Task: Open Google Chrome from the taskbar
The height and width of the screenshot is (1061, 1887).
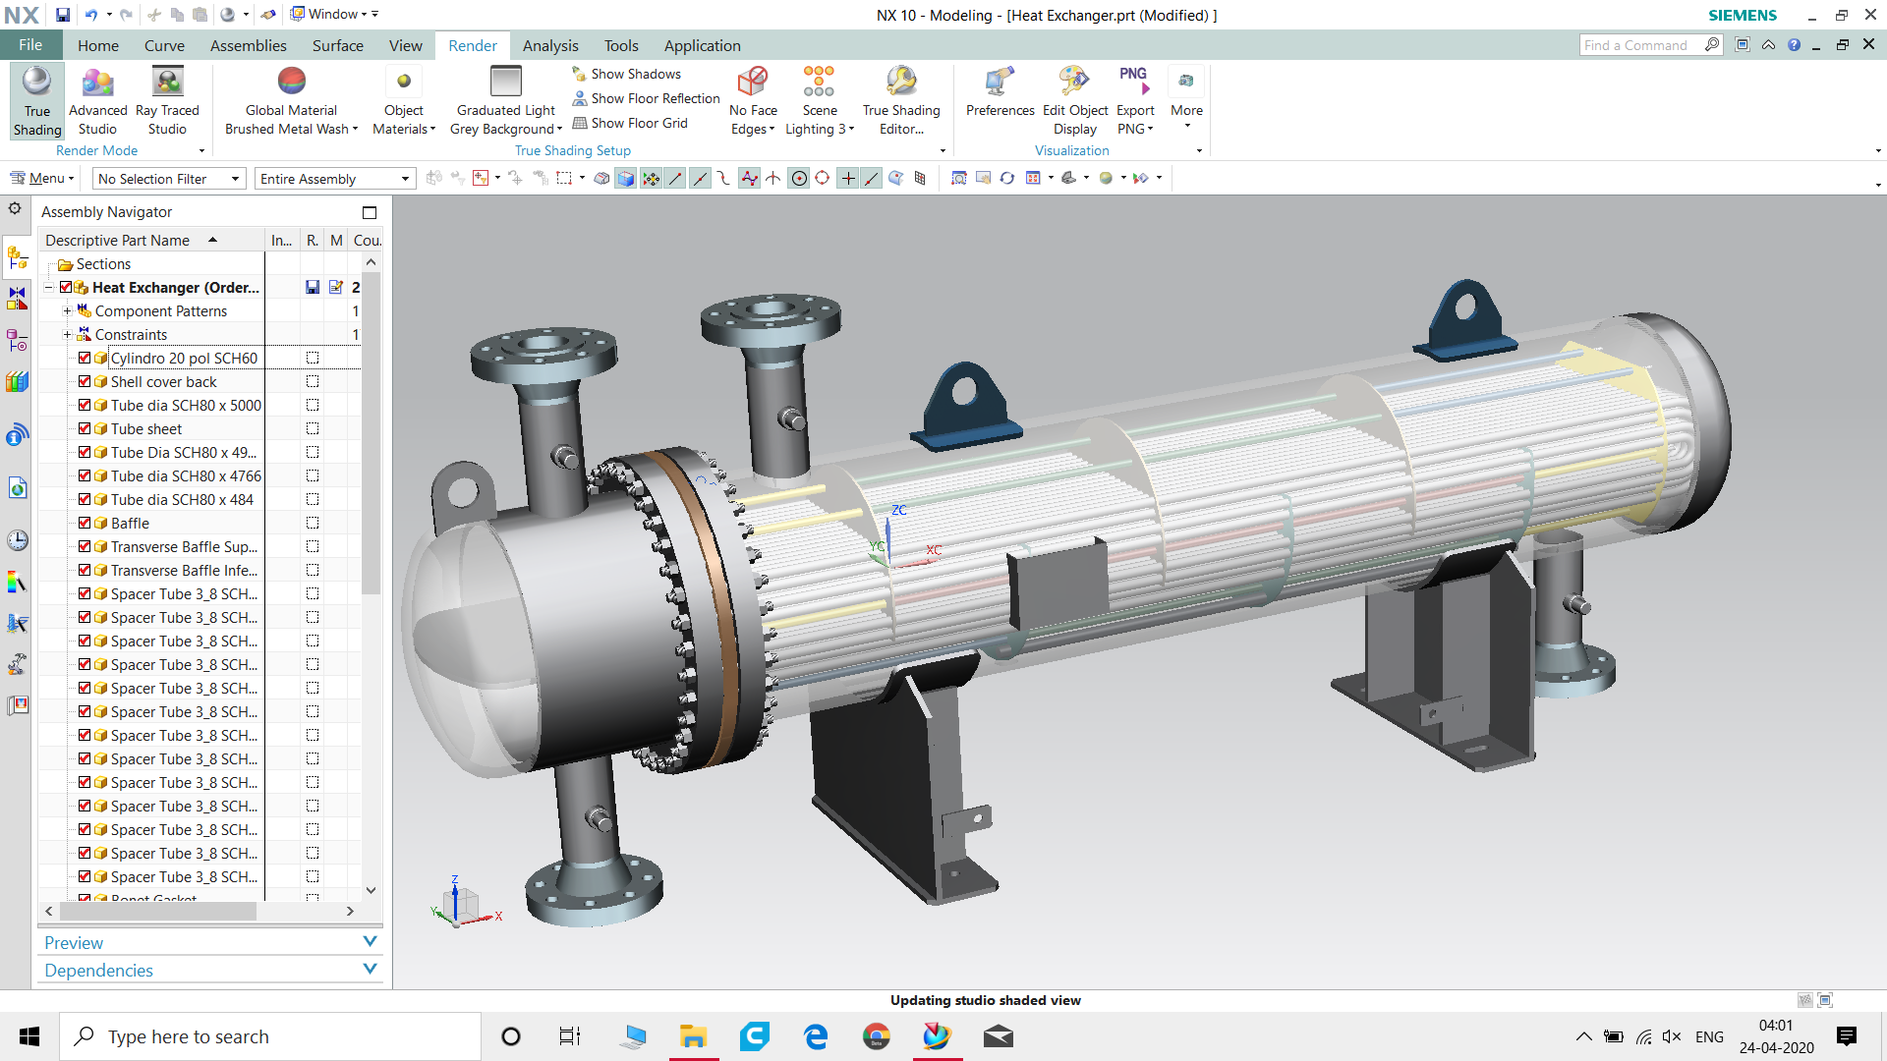Action: pyautogui.click(x=876, y=1036)
